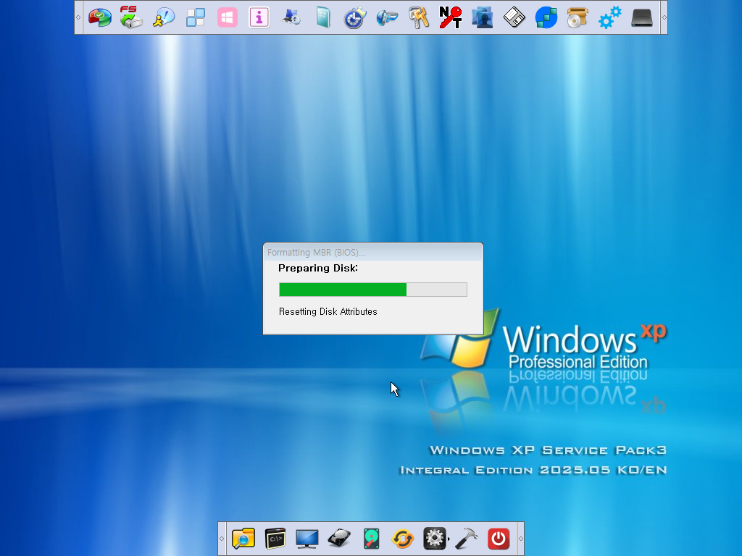Launch the teal disk partition tool icon
The width and height of the screenshot is (742, 556).
(371, 539)
